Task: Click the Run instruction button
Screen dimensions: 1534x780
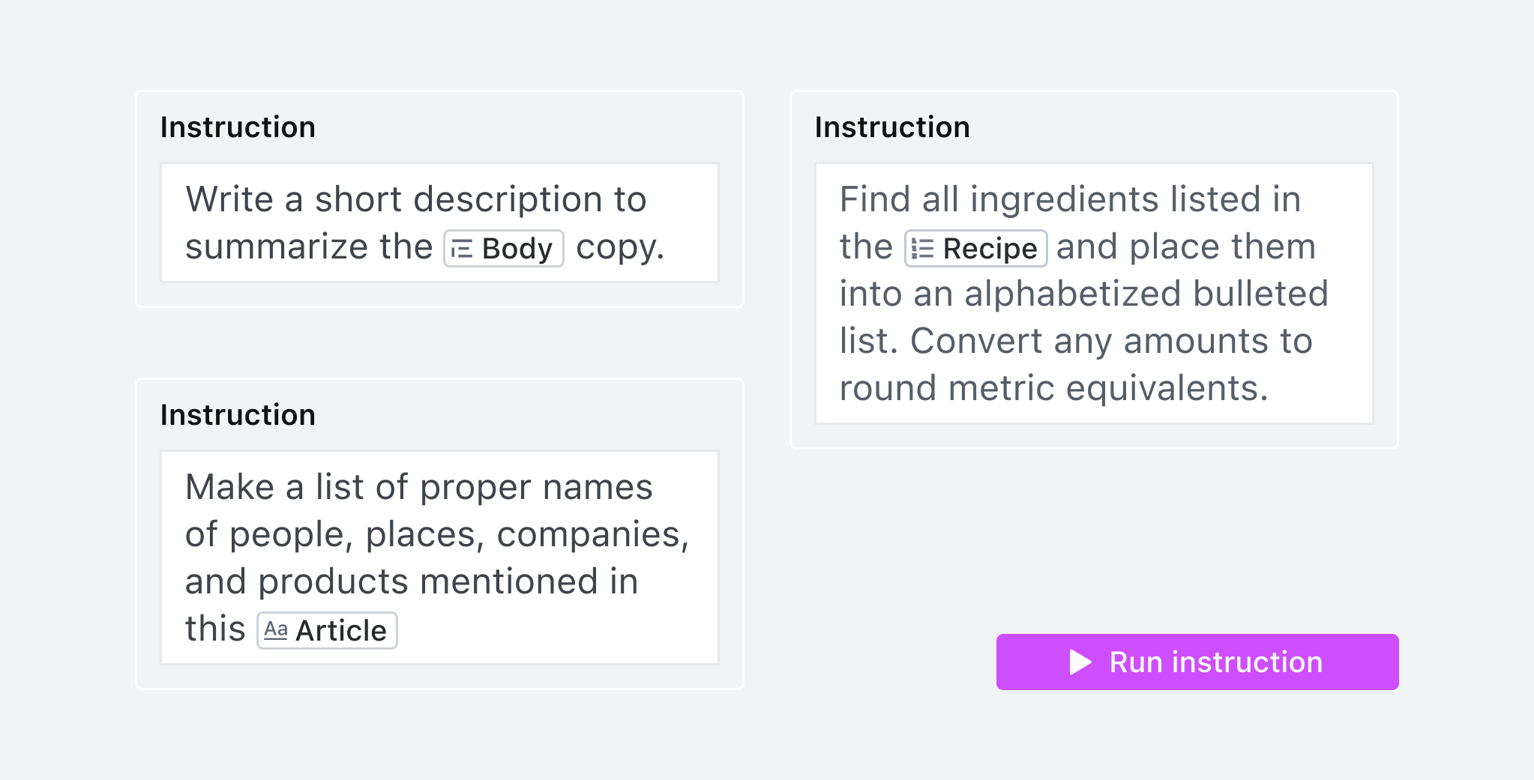Action: (x=1197, y=662)
